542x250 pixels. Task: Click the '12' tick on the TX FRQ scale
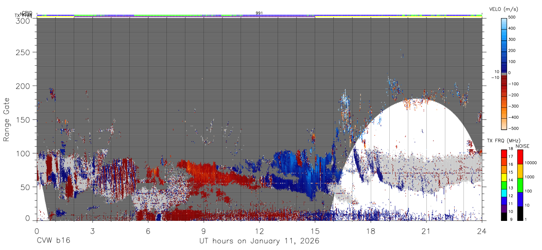coord(511,196)
